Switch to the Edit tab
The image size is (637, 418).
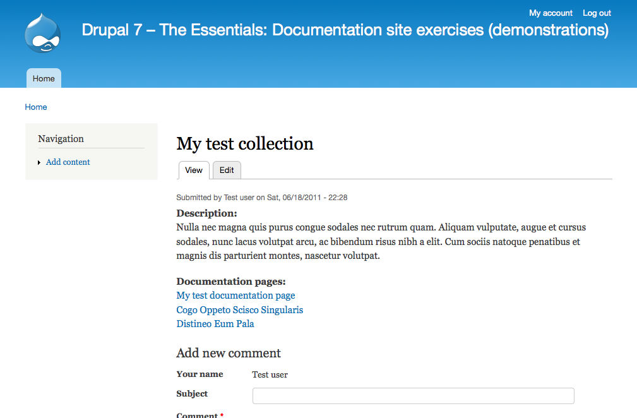227,170
